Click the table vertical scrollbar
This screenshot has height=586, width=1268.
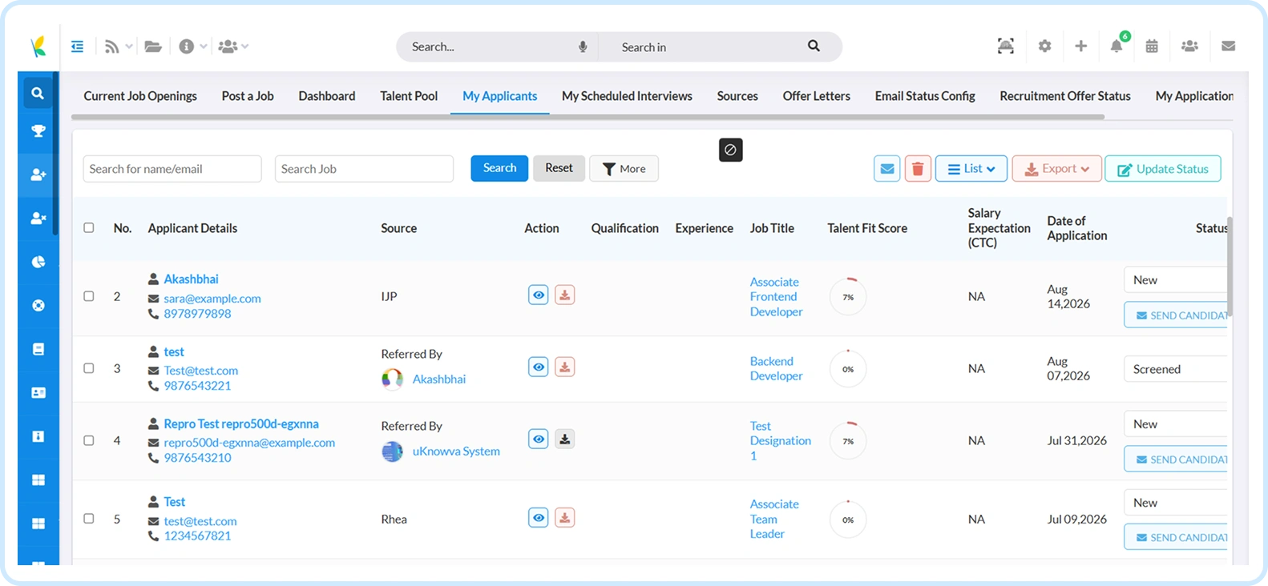pyautogui.click(x=1230, y=266)
